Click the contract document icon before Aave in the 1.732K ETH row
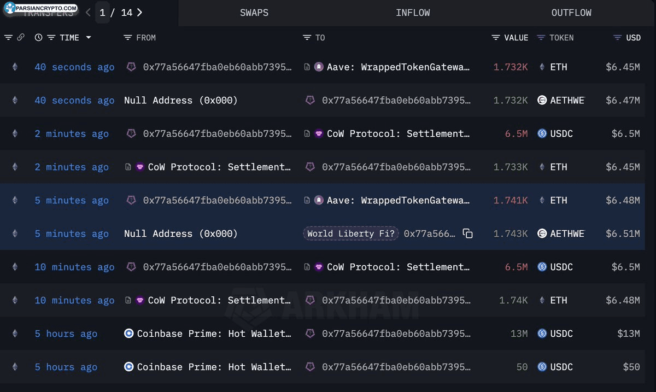The width and height of the screenshot is (656, 392). [x=307, y=67]
